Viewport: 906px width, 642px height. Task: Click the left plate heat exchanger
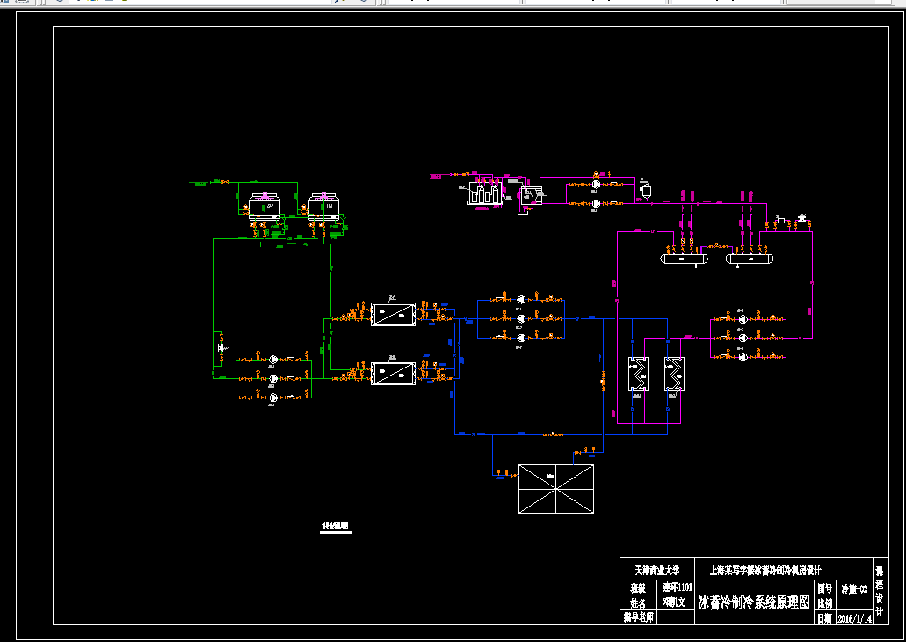click(638, 375)
